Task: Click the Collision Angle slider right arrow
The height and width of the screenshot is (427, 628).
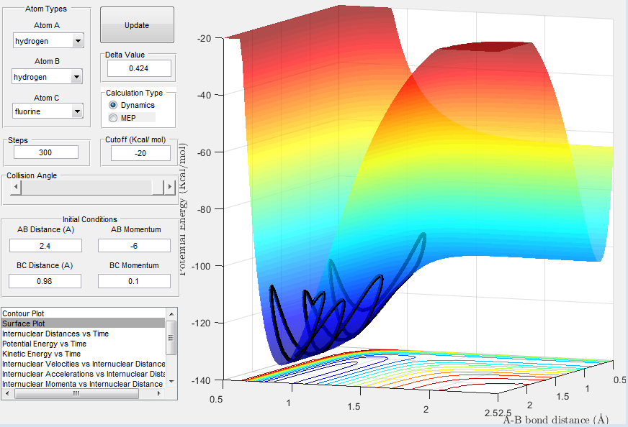Action: pos(170,187)
